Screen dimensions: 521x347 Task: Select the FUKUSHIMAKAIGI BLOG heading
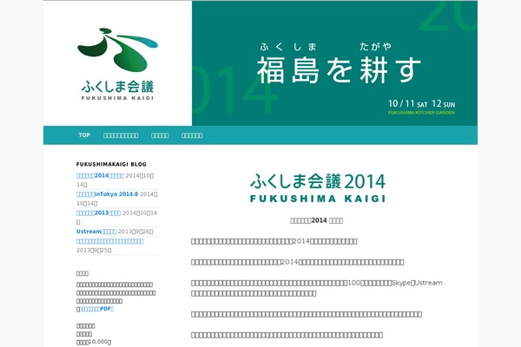111,164
